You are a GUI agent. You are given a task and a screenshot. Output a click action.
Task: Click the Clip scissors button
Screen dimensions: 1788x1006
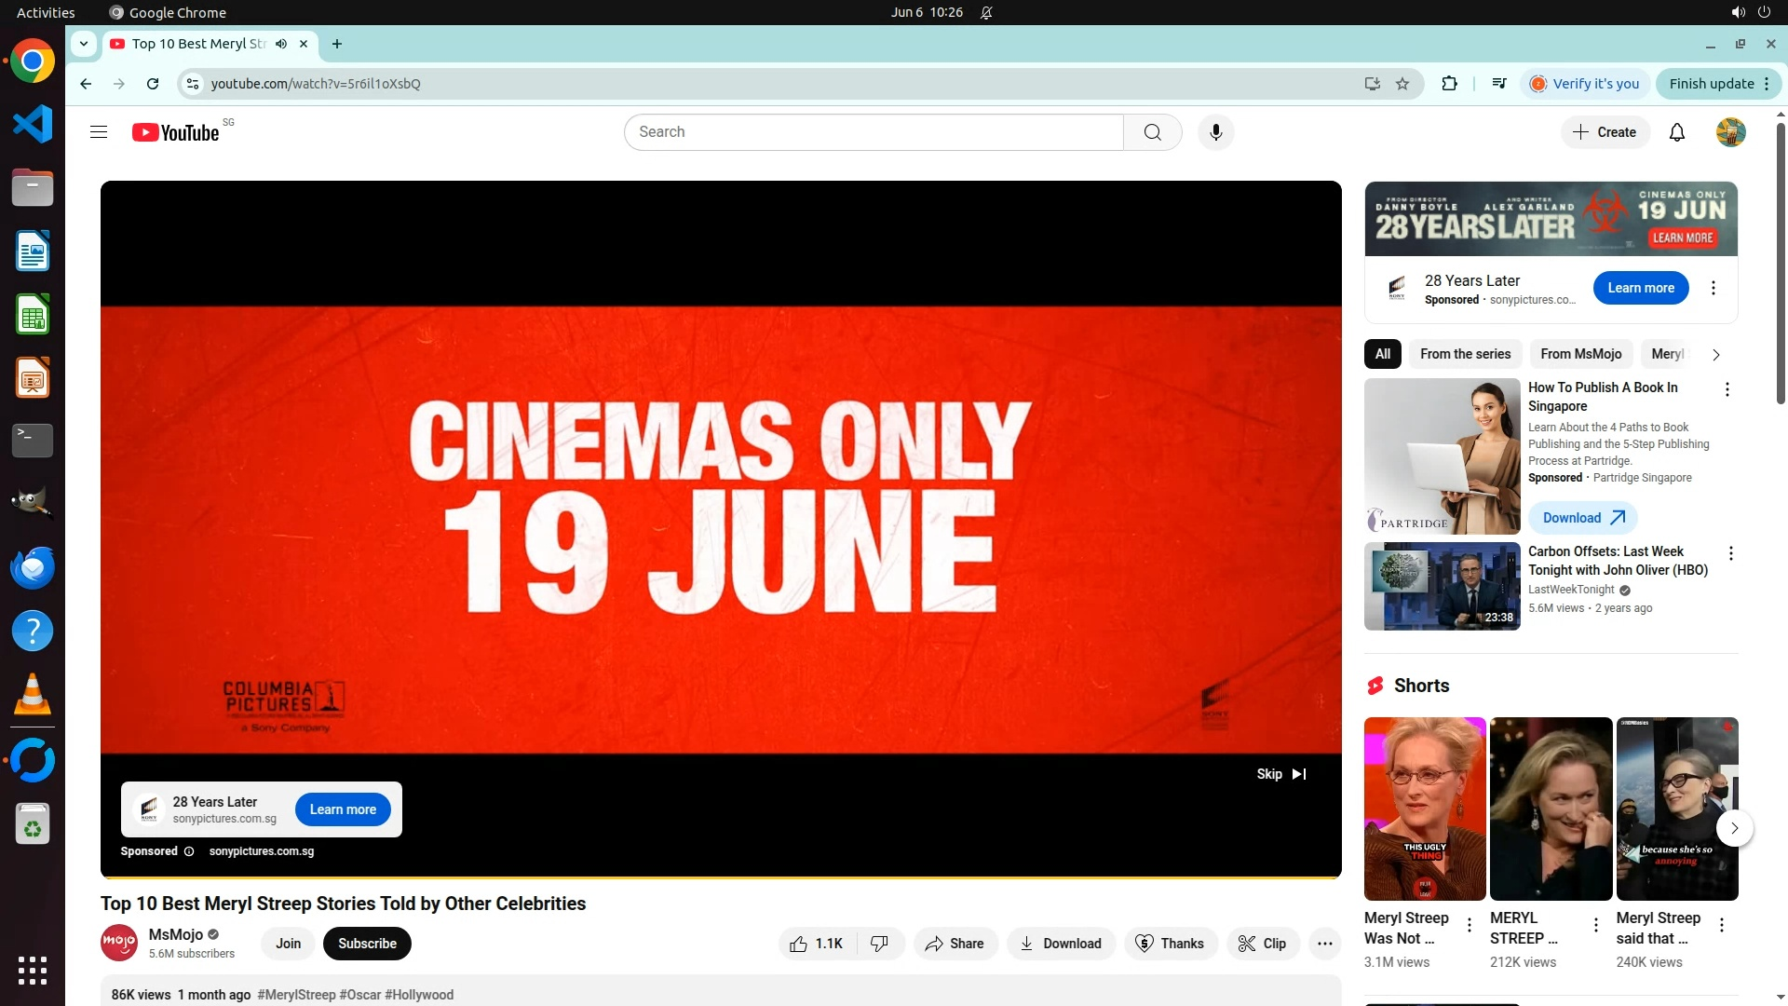tap(1262, 944)
